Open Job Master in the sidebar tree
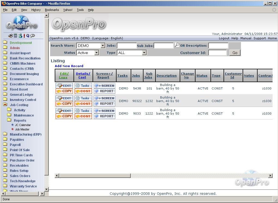This screenshot has width=278, height=203. [x=22, y=129]
